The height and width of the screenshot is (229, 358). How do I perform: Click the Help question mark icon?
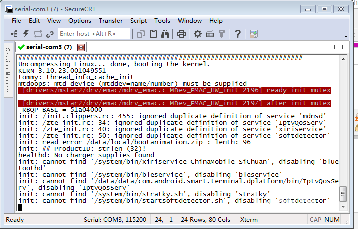pyautogui.click(x=238, y=34)
